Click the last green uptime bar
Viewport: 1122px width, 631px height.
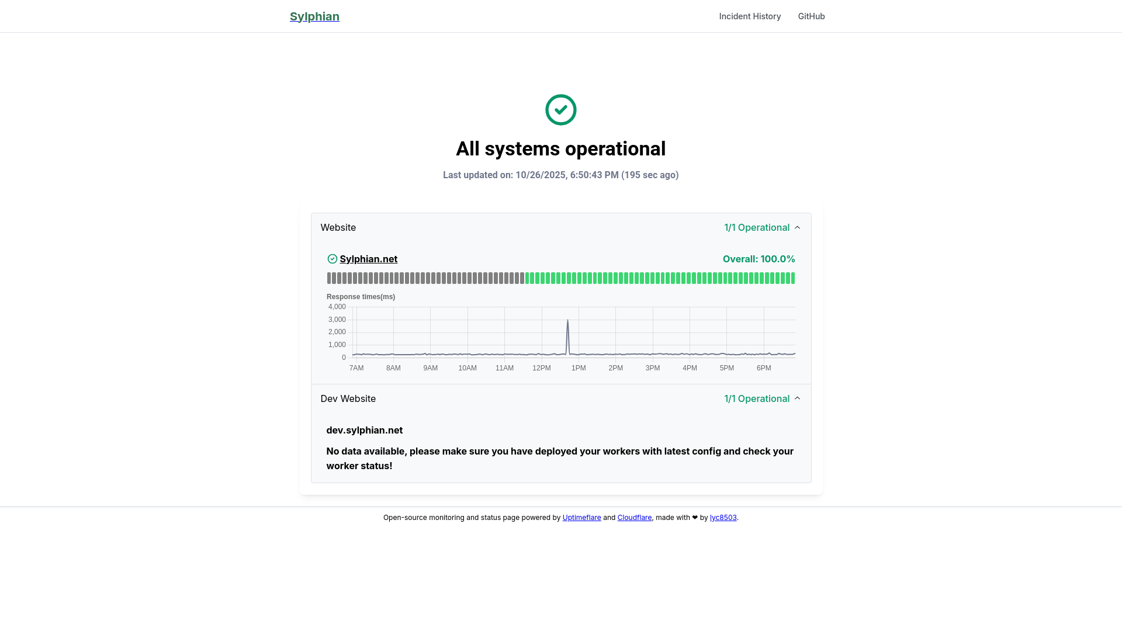[x=792, y=278]
